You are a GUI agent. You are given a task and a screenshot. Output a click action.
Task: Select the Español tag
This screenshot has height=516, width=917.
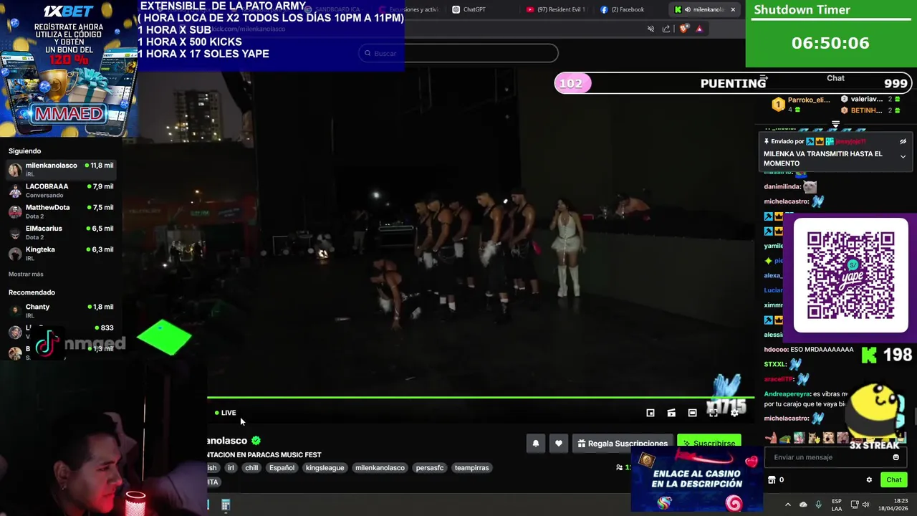coord(282,468)
